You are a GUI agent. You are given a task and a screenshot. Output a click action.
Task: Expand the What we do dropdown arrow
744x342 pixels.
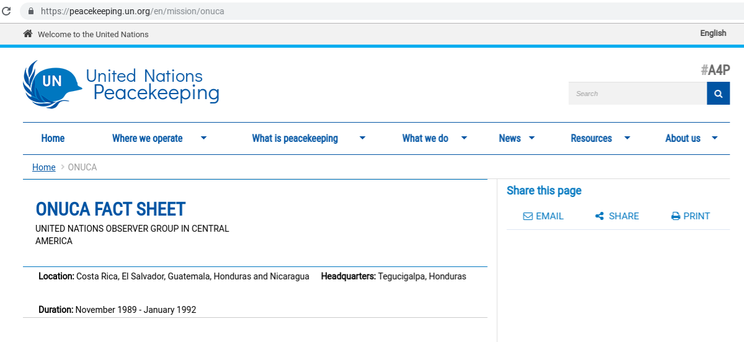[464, 138]
